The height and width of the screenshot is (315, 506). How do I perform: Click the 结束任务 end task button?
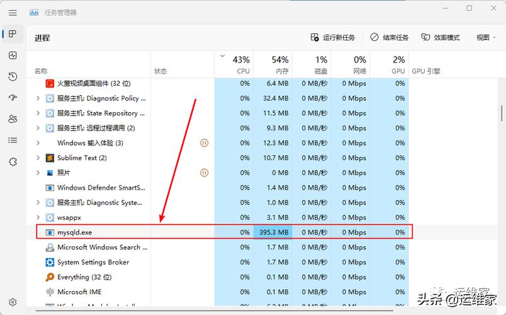pyautogui.click(x=390, y=37)
